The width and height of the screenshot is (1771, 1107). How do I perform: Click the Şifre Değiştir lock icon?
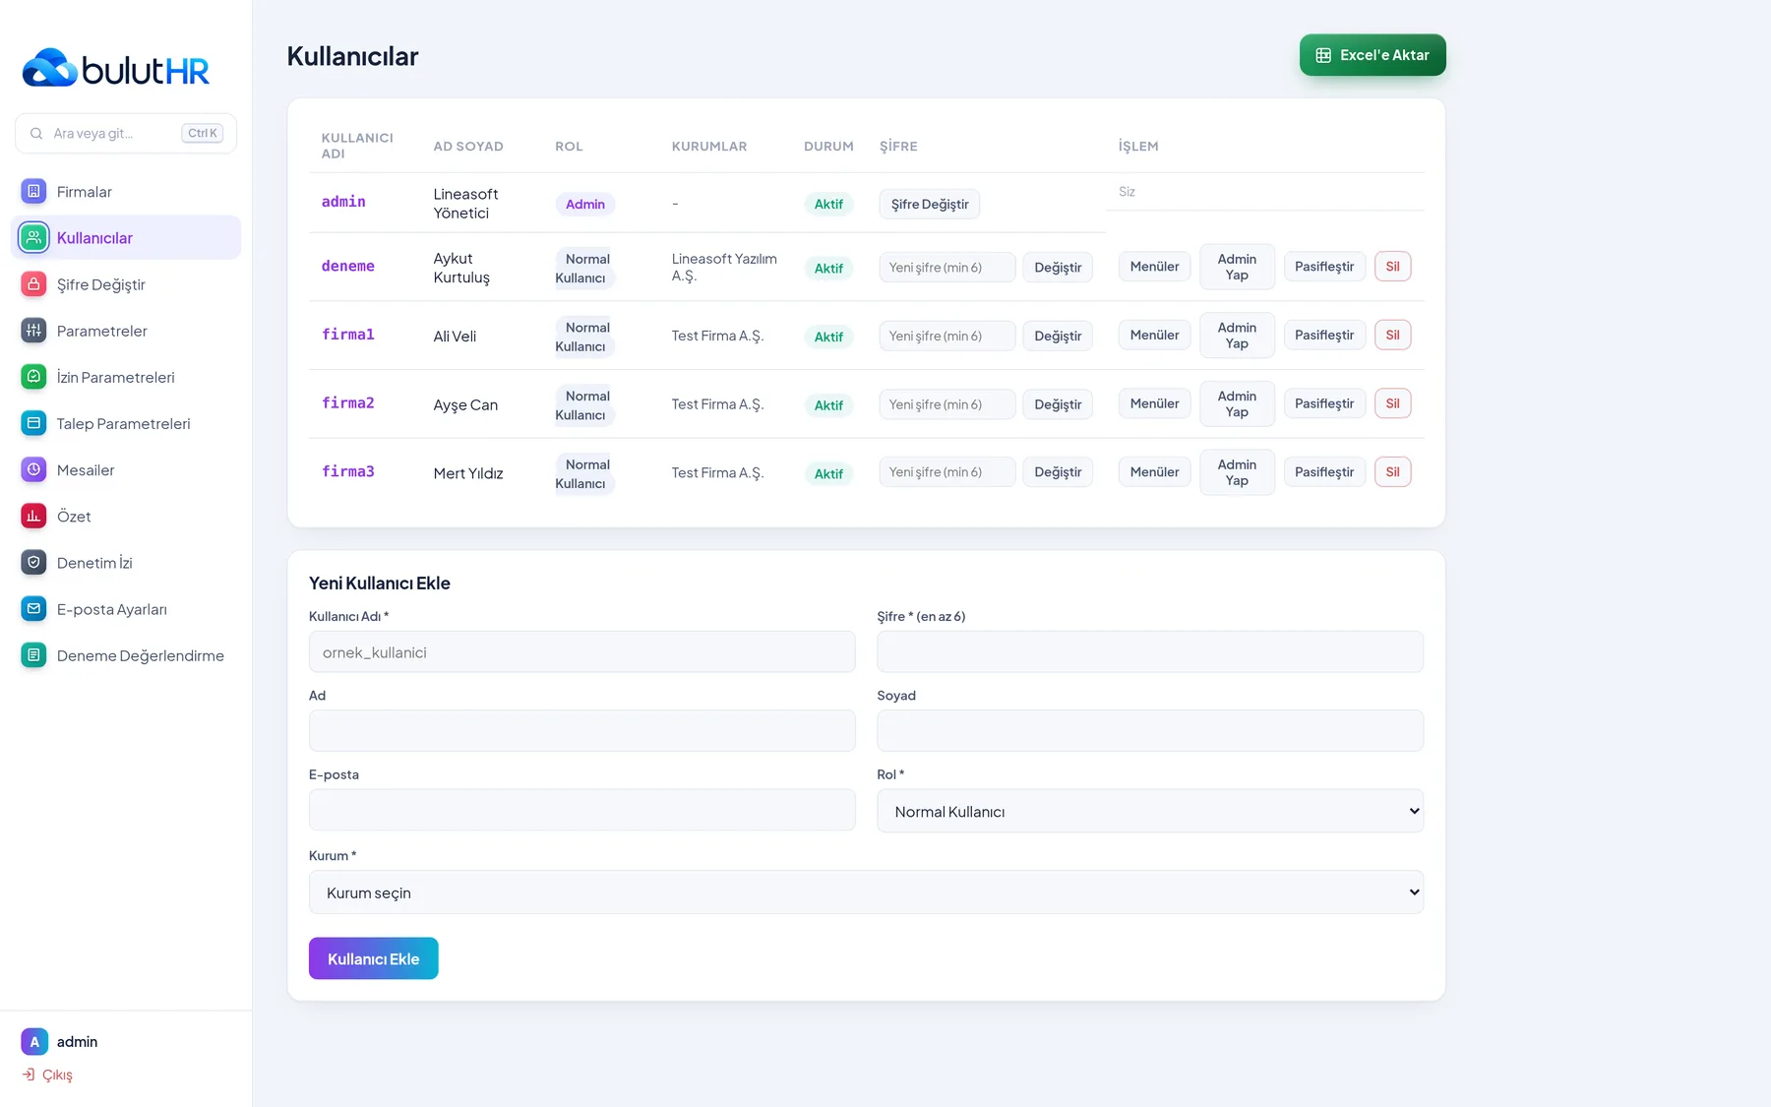33,283
